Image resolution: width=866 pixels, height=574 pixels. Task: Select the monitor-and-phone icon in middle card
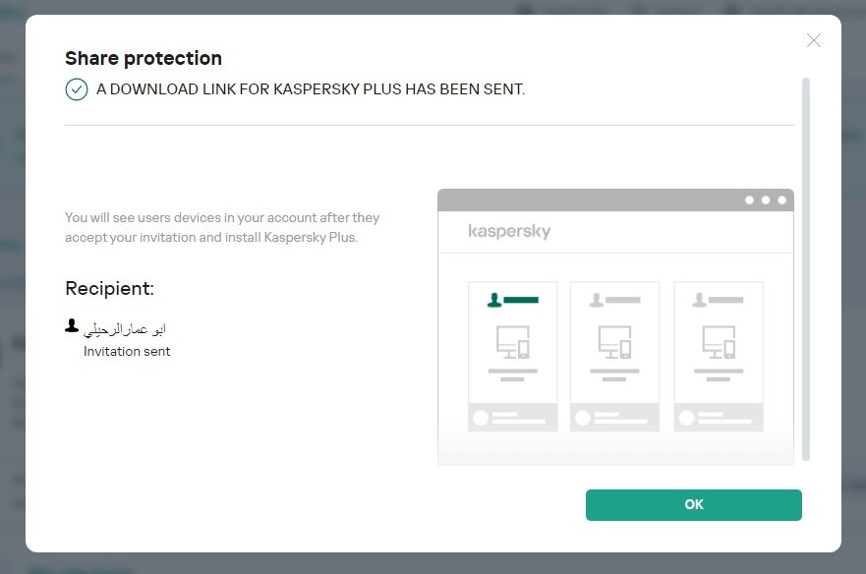click(x=615, y=342)
